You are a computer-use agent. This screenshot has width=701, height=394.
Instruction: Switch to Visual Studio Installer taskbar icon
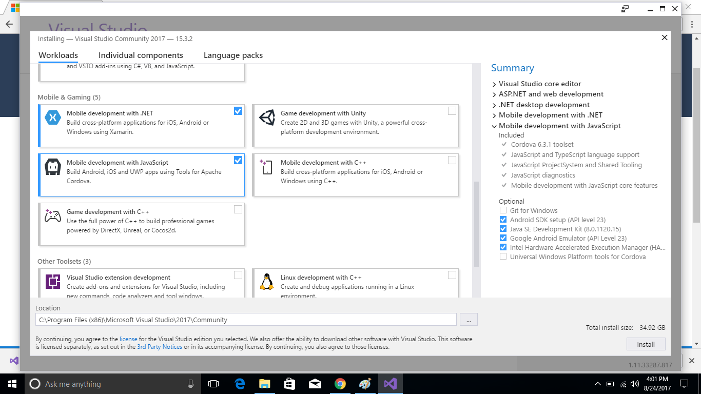click(390, 384)
